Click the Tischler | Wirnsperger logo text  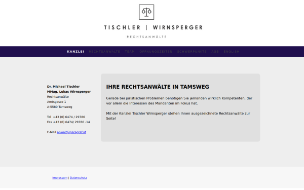[154, 27]
